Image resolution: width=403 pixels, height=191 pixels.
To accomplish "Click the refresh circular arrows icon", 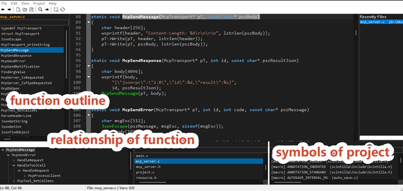I will click(62, 9).
